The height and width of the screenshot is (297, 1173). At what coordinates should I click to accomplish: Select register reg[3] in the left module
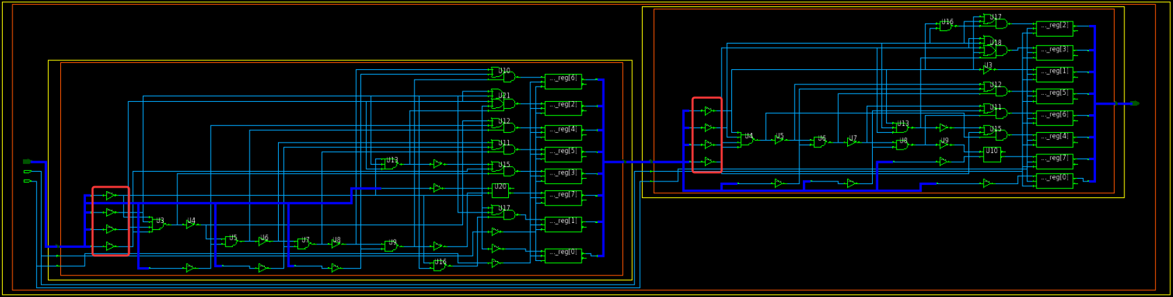(x=563, y=176)
